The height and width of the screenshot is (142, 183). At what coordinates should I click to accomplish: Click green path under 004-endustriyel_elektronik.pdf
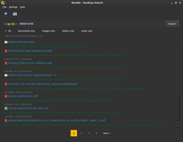pyautogui.click(x=64, y=55)
